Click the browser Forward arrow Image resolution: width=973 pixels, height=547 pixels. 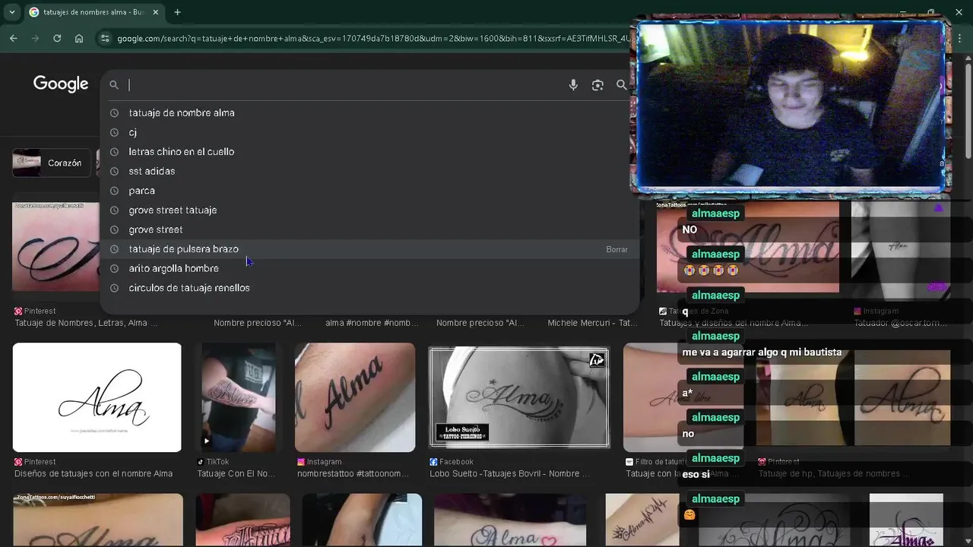35,38
